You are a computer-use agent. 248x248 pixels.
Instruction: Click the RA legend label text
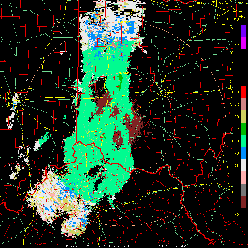tap(237, 141)
